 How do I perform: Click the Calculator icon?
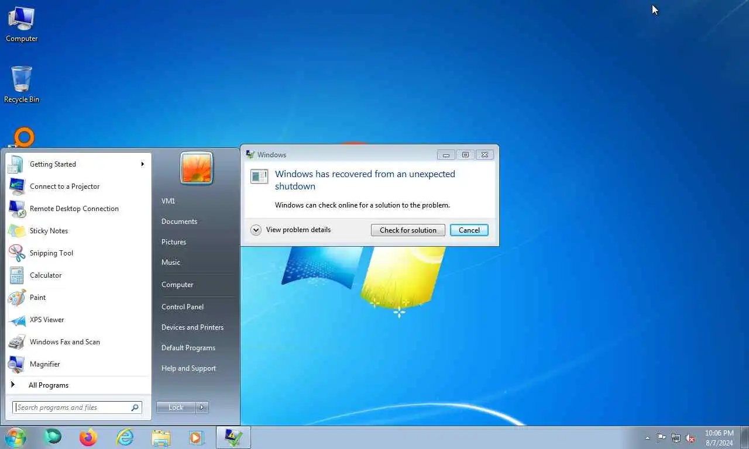click(x=16, y=275)
